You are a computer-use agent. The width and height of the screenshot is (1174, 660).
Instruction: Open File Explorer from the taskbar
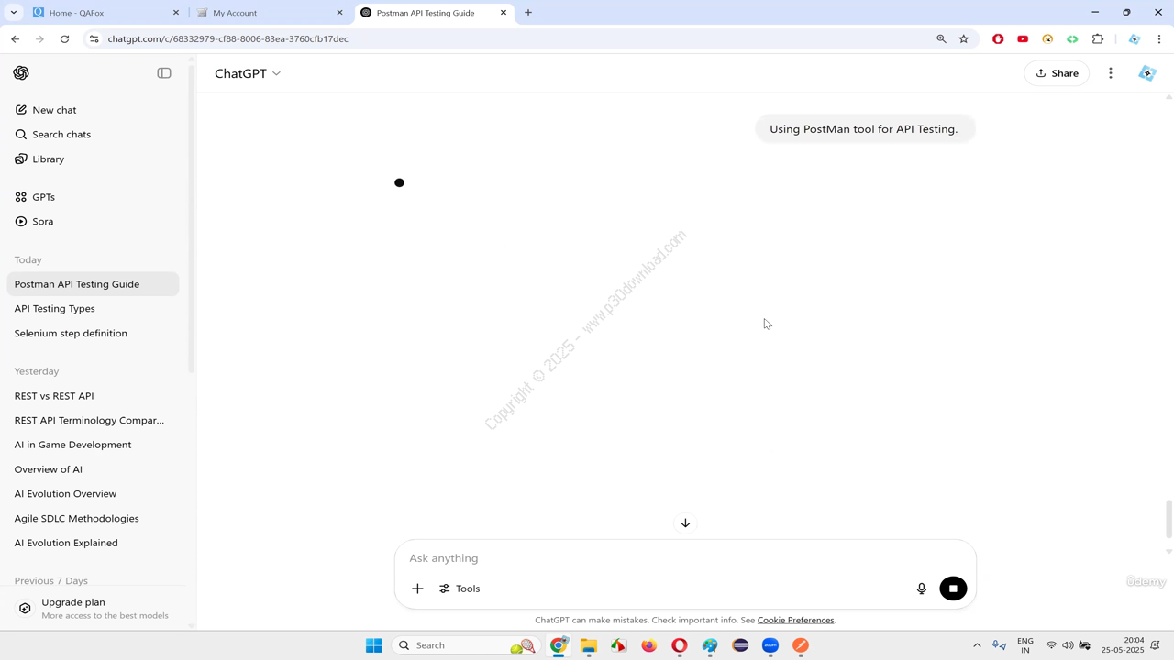(589, 645)
